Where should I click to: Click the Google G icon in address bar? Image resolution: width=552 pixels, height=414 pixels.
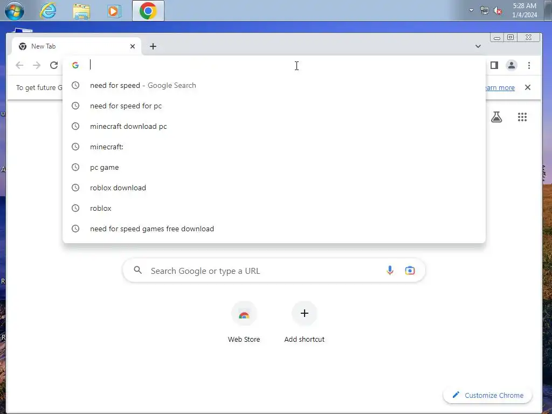pyautogui.click(x=75, y=65)
